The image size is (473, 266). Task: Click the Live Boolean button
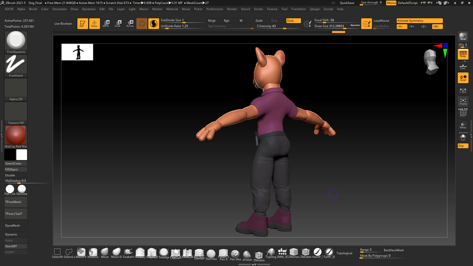(x=63, y=24)
